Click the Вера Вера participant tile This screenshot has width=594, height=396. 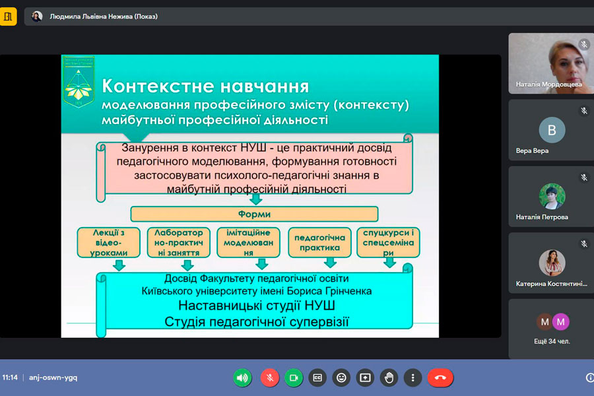click(x=550, y=129)
